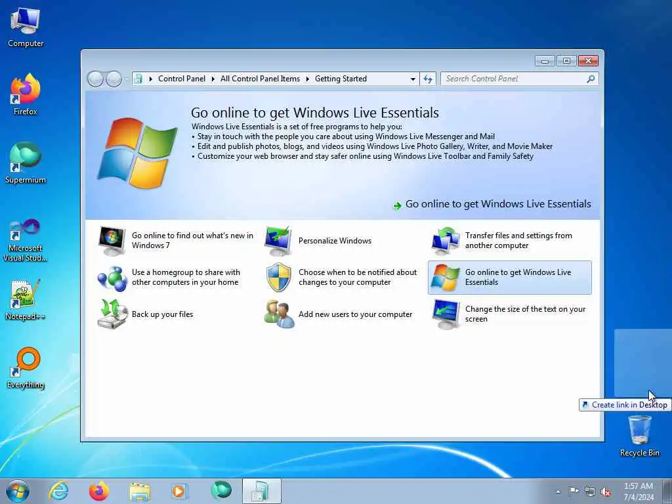Show hidden tray icons arrow
This screenshot has width=672, height=504.
(558, 492)
